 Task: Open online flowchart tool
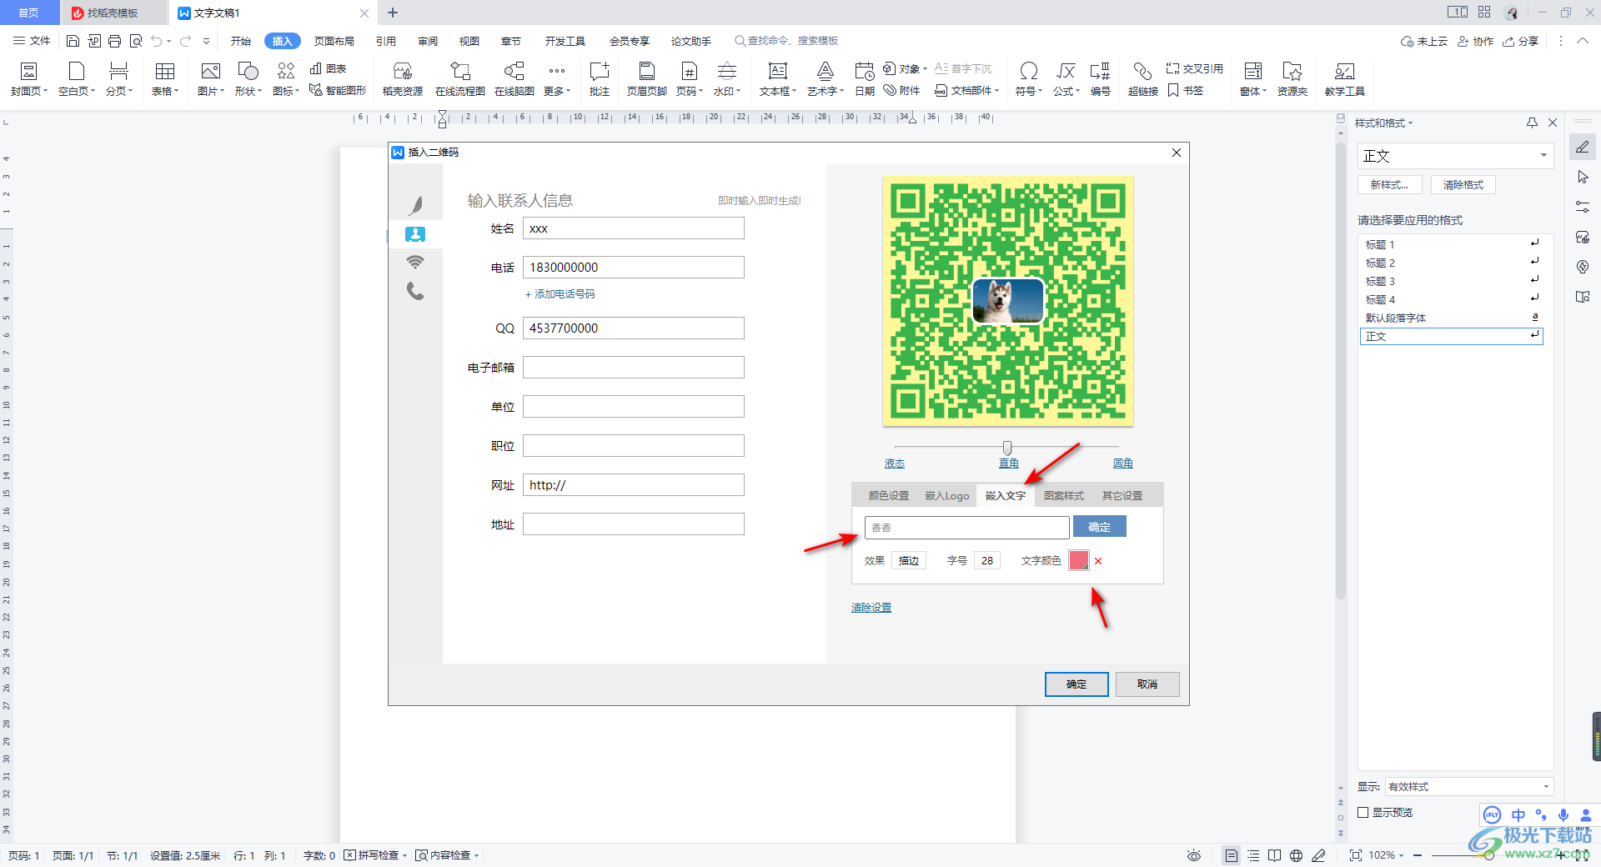tap(460, 79)
